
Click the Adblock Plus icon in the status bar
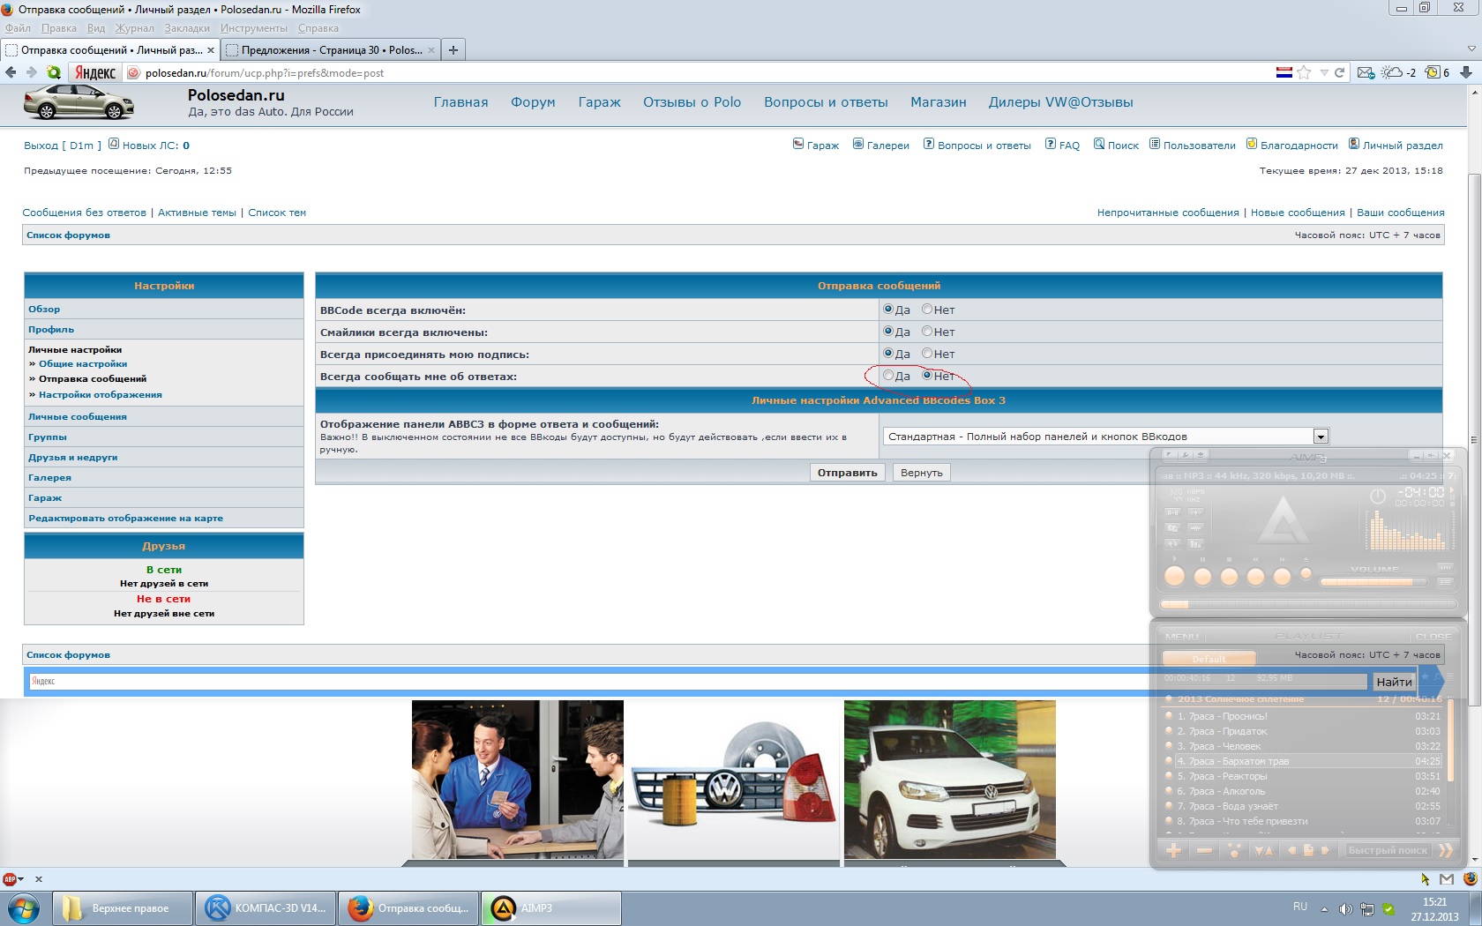pos(10,879)
